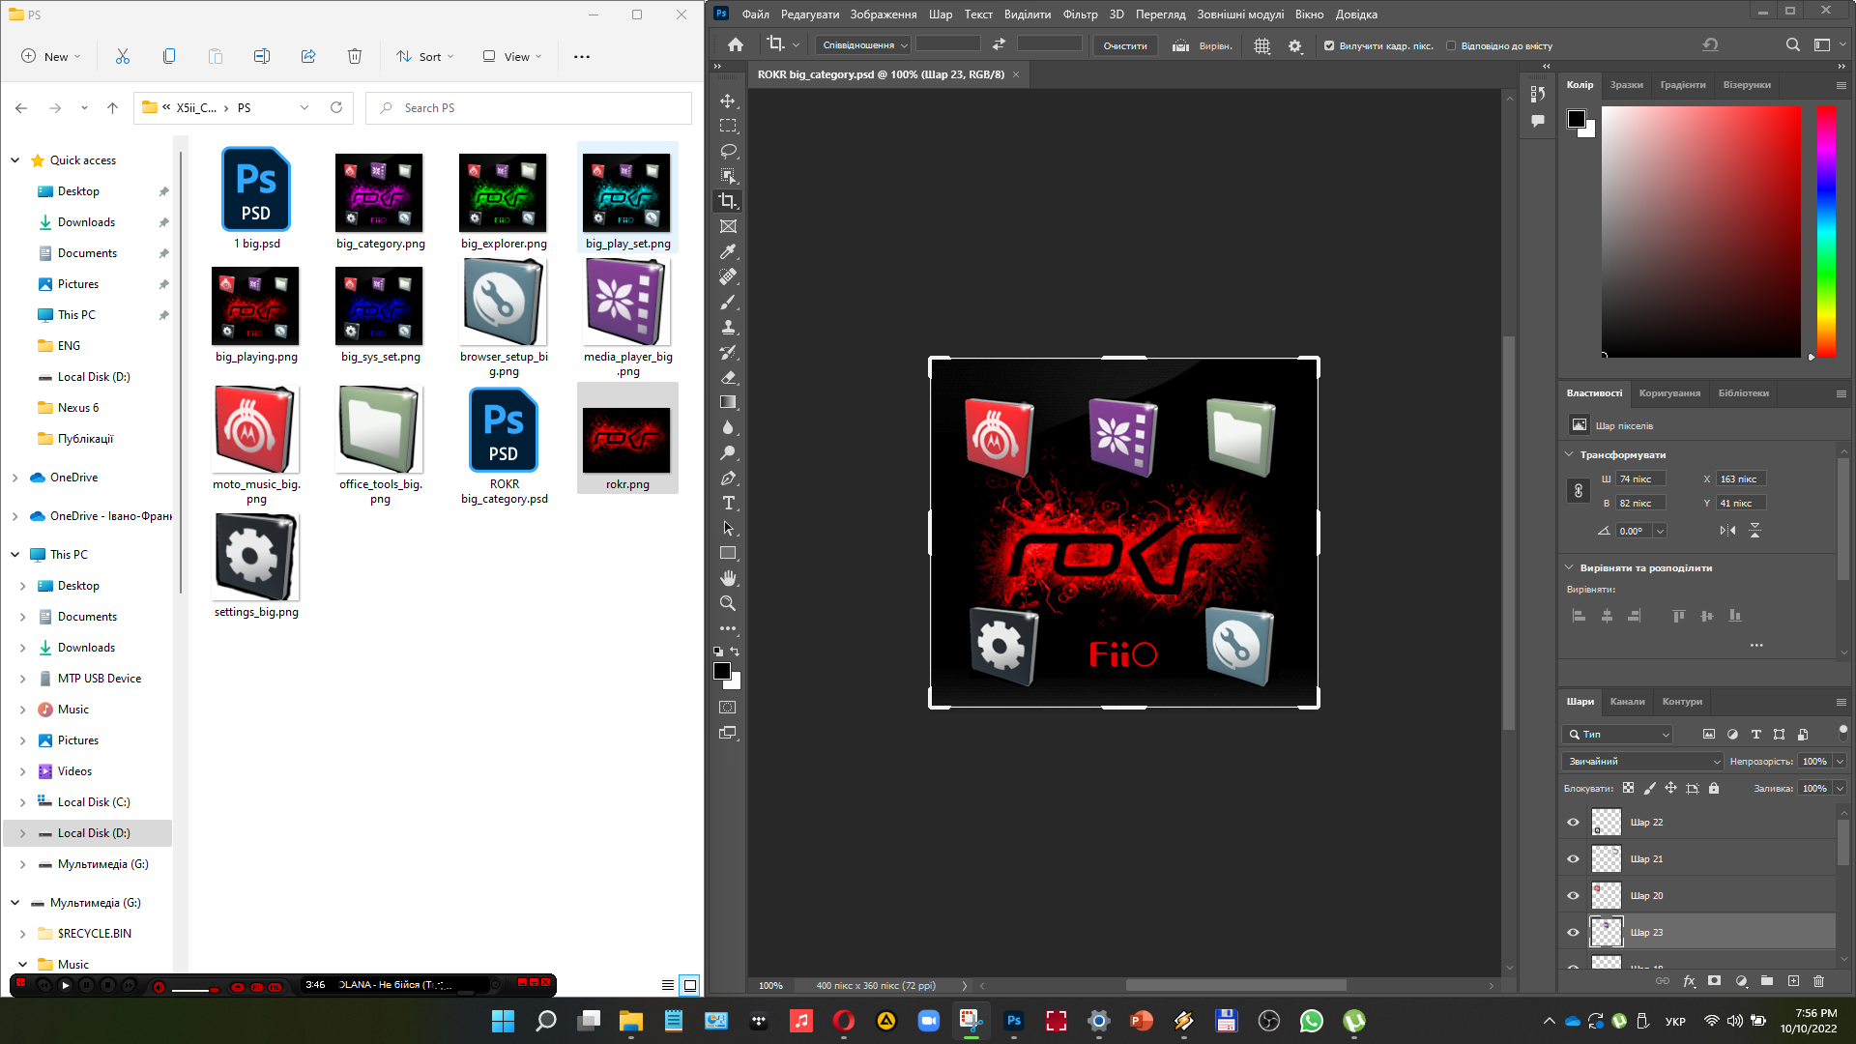This screenshot has height=1044, width=1856.
Task: Select the Horizontal Type tool
Action: tap(728, 503)
